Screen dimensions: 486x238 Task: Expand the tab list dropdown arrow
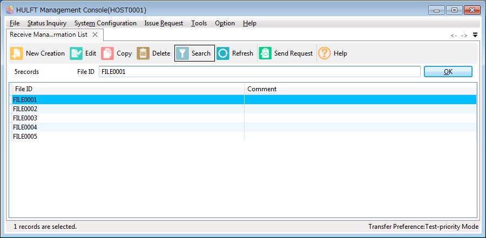(x=475, y=35)
